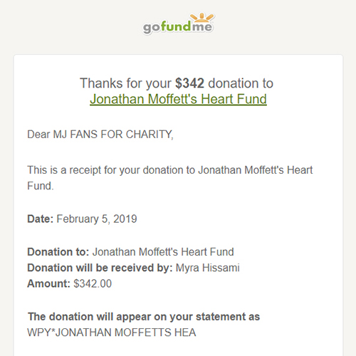Select the recipient name Myra Hissami

click(207, 268)
